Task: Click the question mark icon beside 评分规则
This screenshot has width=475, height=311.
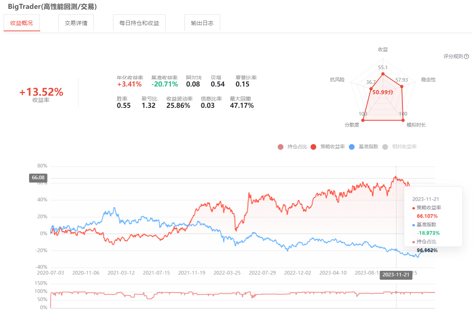Action: pos(467,57)
